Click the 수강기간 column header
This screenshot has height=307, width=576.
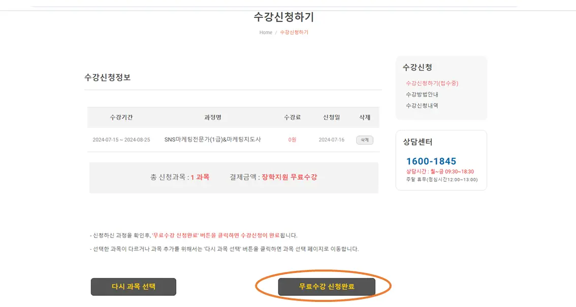tap(121, 117)
